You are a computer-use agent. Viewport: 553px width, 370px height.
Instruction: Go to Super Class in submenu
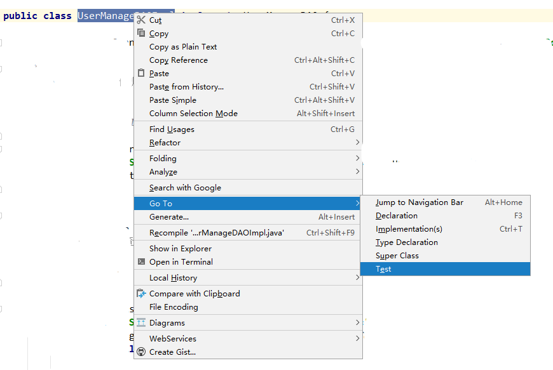click(445, 256)
